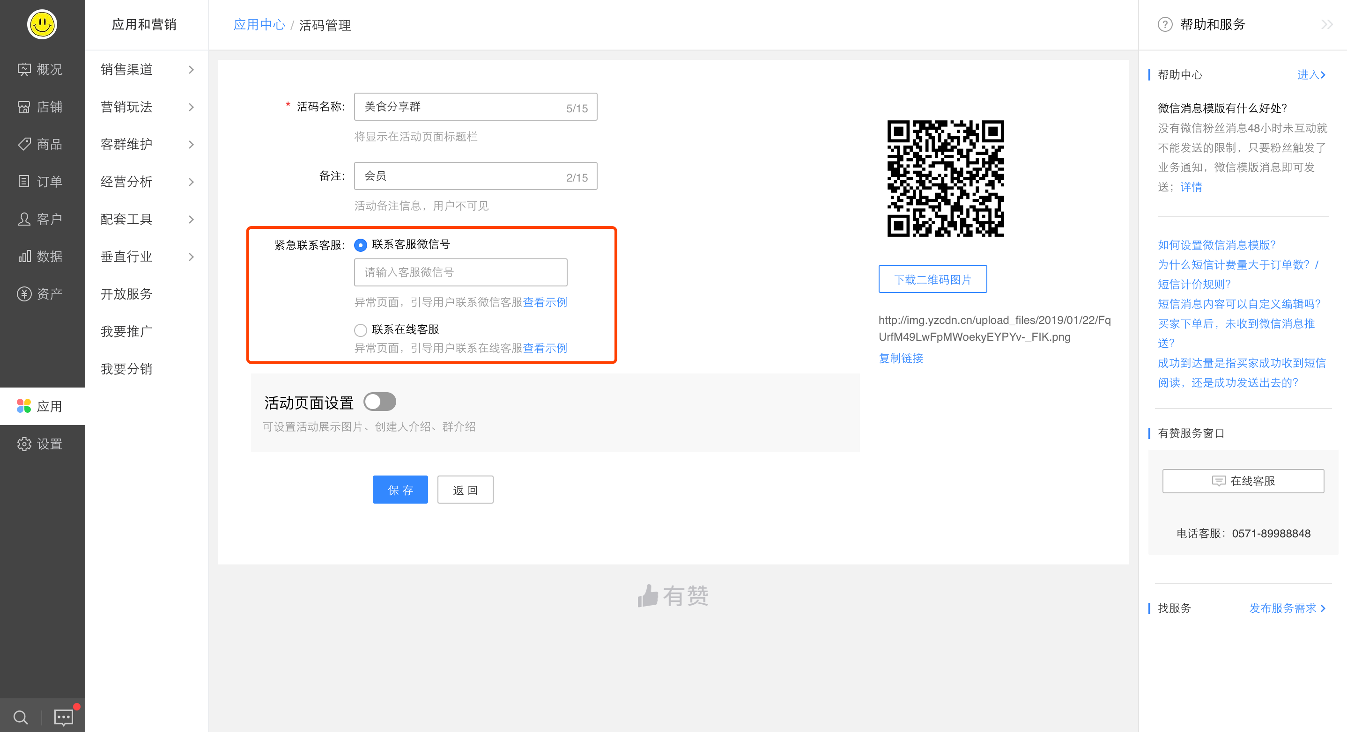Image resolution: width=1347 pixels, height=732 pixels.
Task: Open 数据 data chart icon
Action: click(24, 256)
